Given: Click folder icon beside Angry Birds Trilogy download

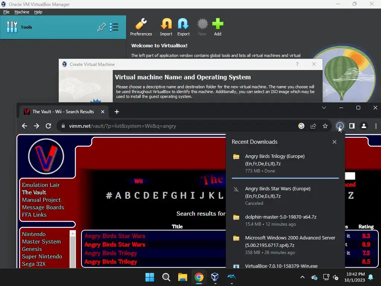Looking at the screenshot, I should pos(236,157).
